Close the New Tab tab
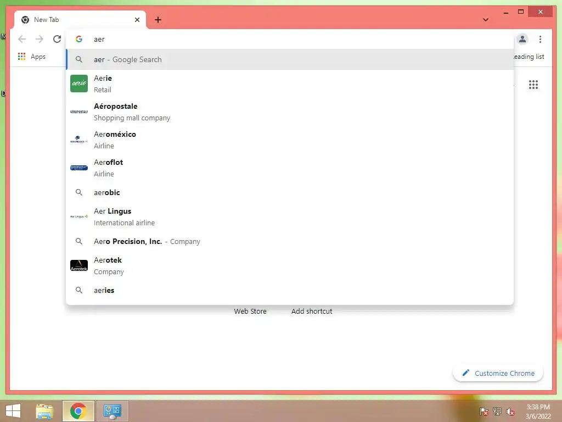Viewport: 562px width, 422px height. tap(137, 20)
